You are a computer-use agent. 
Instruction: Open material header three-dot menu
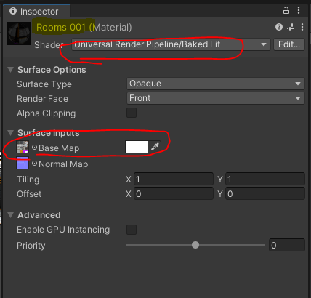302,27
